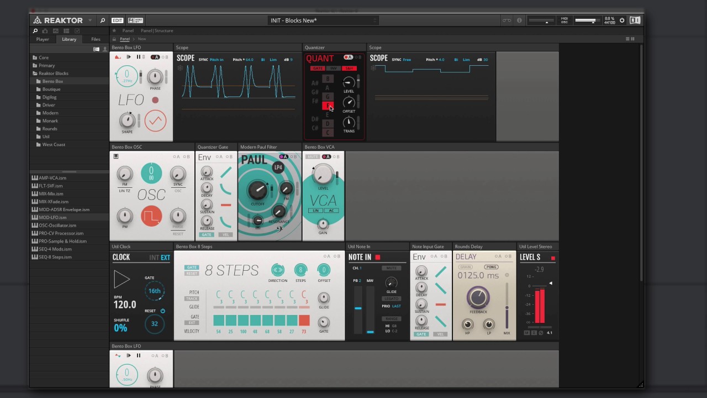Switch to the Files tab
This screenshot has height=398, width=707.
pyautogui.click(x=96, y=39)
